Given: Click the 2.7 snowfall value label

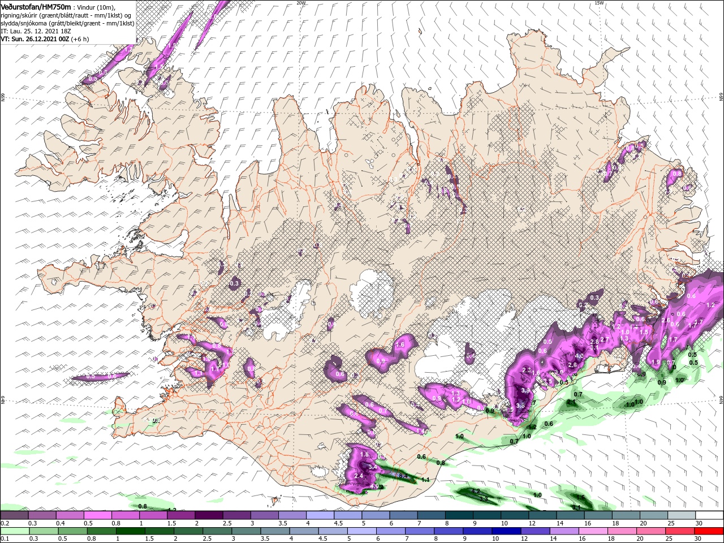Looking at the screenshot, I should pyautogui.click(x=604, y=339).
